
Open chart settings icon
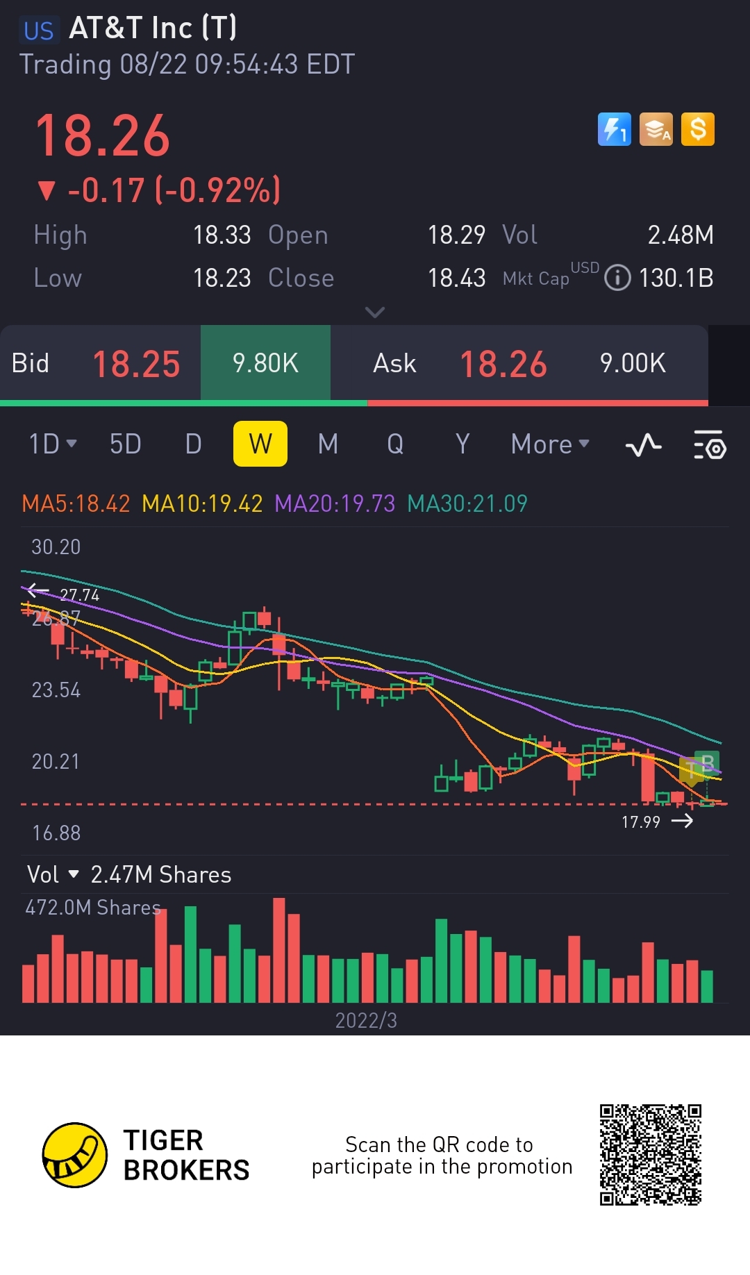[710, 444]
